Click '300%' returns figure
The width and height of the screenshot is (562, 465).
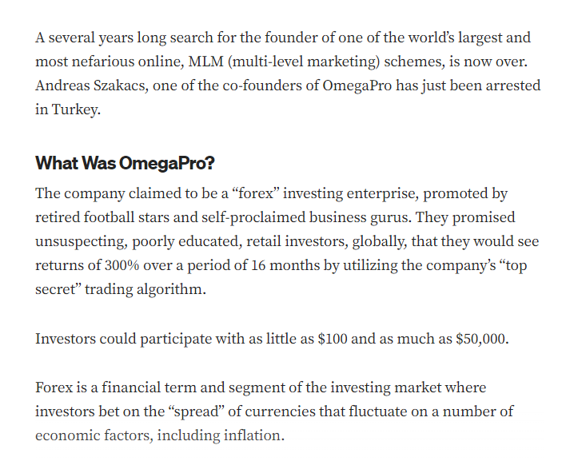point(122,265)
